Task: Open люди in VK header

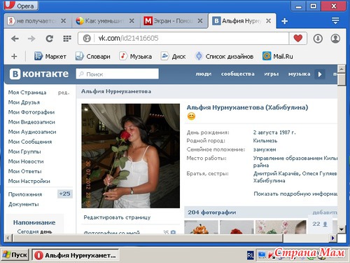Action: [204, 74]
